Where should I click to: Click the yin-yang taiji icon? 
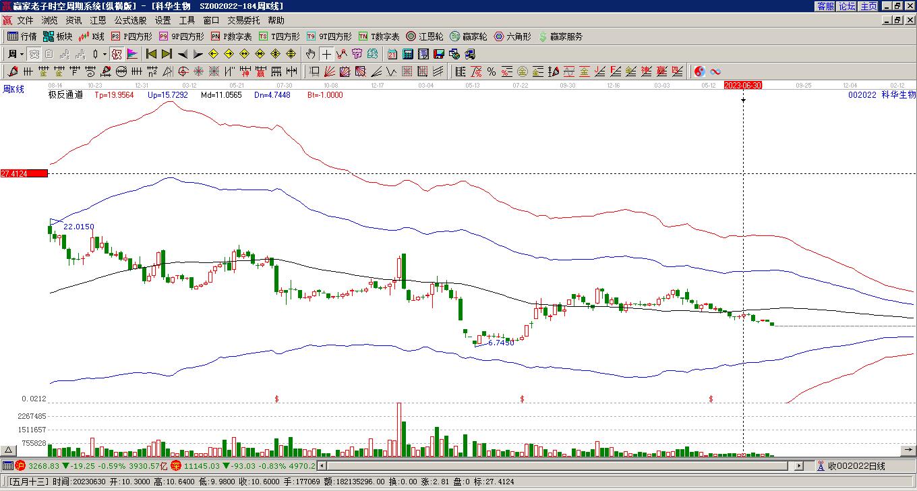click(x=700, y=71)
